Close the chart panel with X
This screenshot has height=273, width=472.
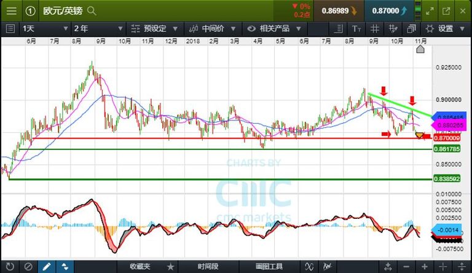click(463, 11)
